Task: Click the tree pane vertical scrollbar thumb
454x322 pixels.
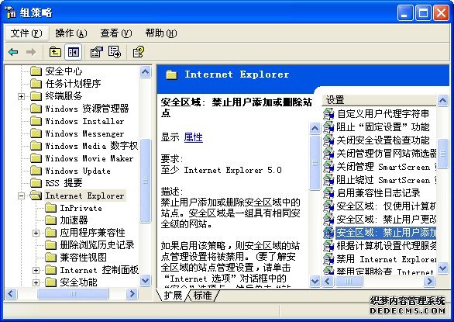Action: pos(146,181)
